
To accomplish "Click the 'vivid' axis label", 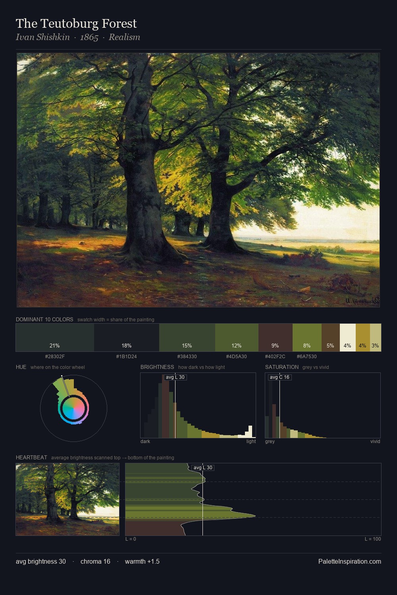I will click(x=375, y=441).
